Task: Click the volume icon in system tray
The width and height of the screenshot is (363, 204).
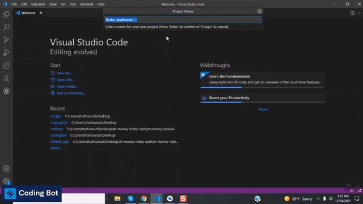Action: 331,199
